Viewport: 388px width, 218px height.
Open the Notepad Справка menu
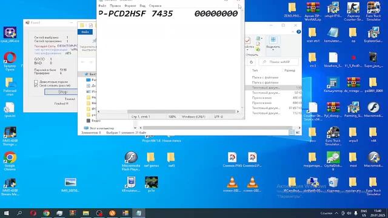[x=155, y=5]
